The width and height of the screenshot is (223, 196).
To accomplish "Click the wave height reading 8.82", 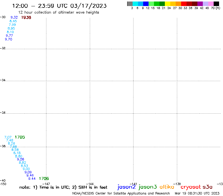I will [x=23, y=163].
